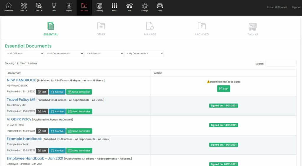Open the Travel Policy MR link
The width and height of the screenshot is (302, 166).
click(x=21, y=100)
